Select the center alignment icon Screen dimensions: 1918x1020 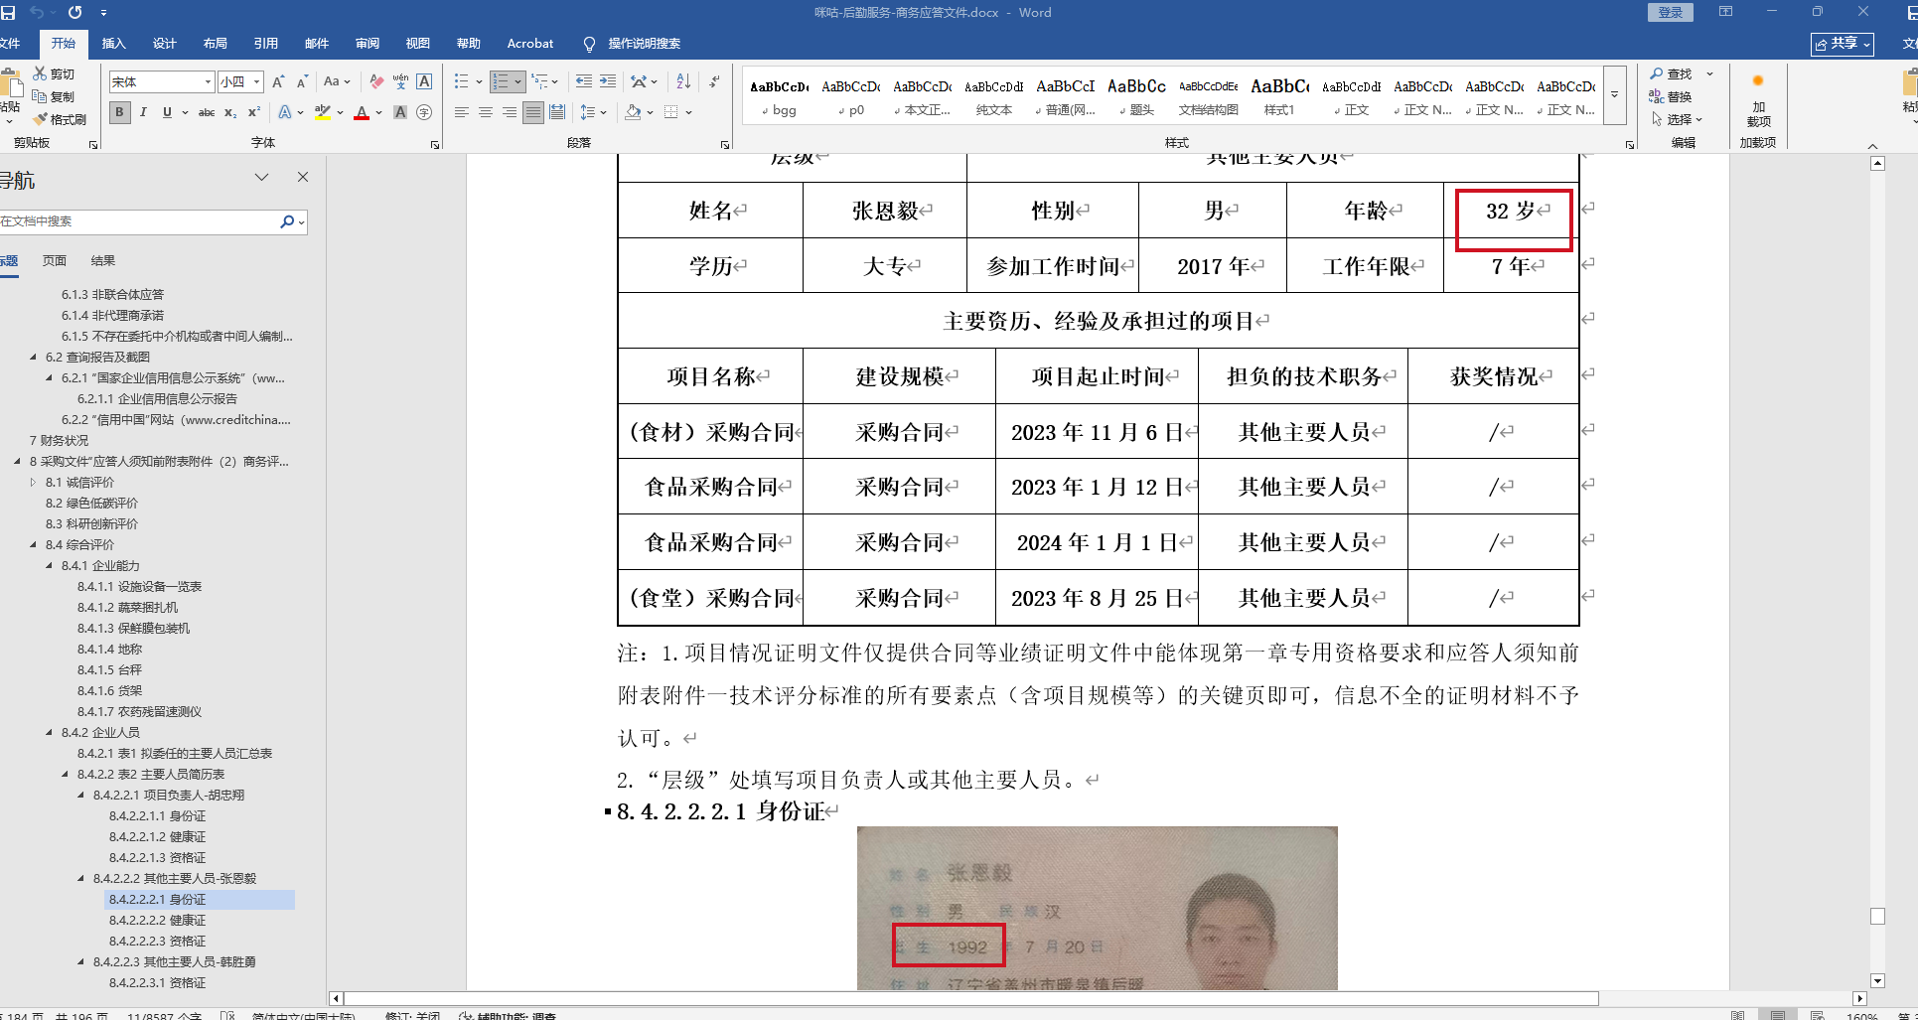click(x=486, y=113)
